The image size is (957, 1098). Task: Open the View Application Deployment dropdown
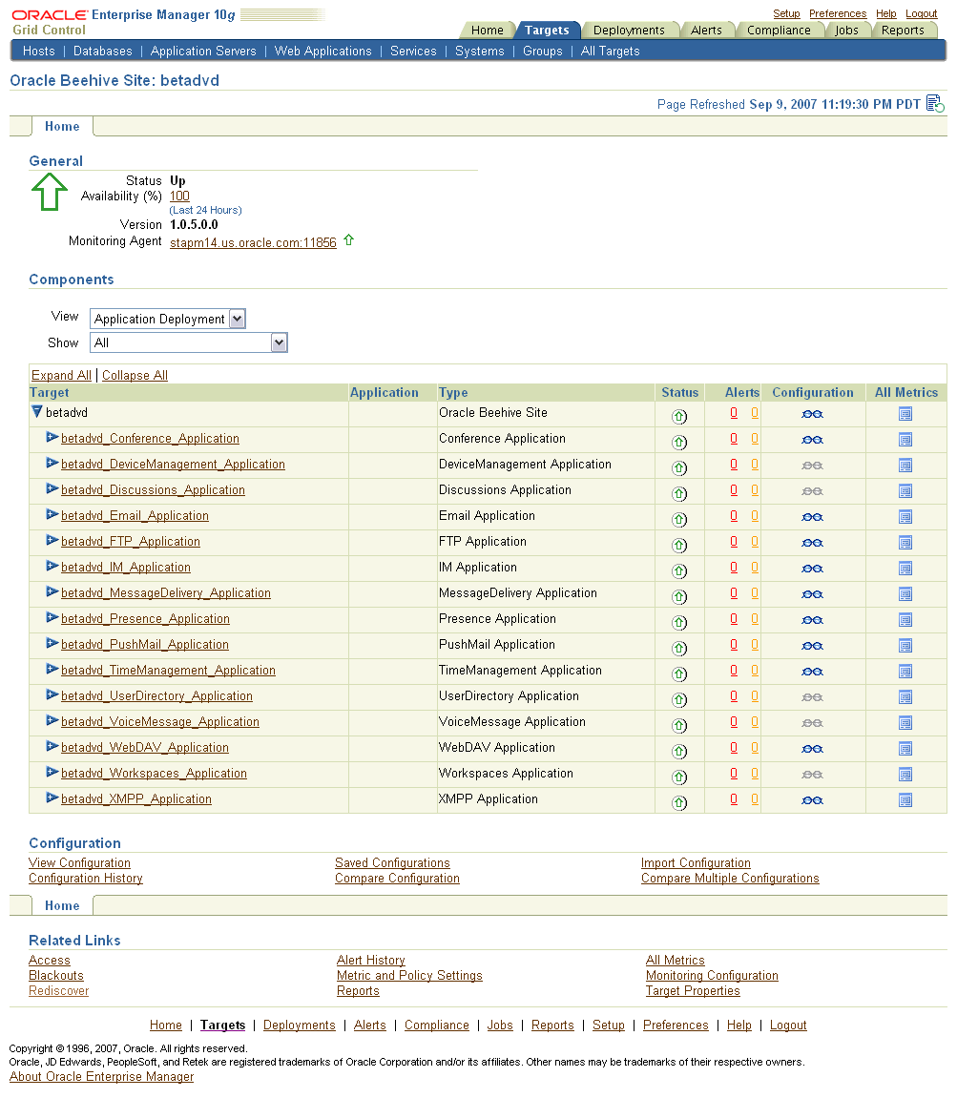pyautogui.click(x=168, y=319)
